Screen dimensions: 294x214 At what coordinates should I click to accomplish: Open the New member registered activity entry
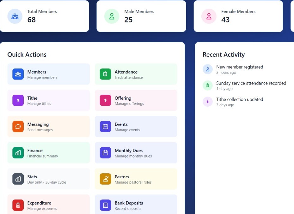click(x=240, y=69)
